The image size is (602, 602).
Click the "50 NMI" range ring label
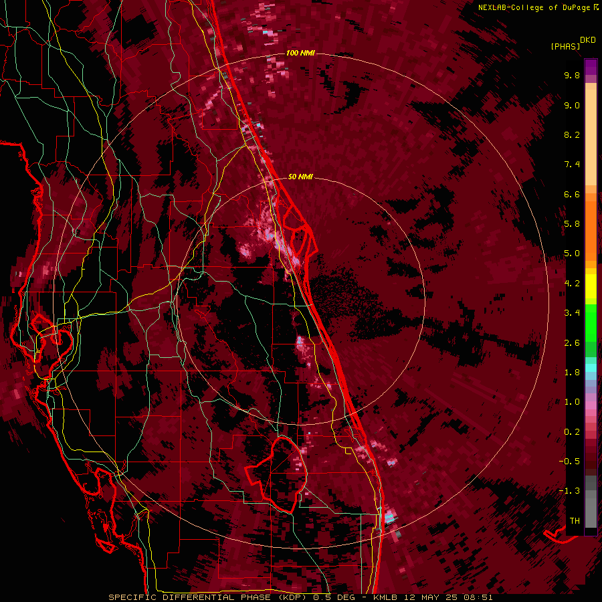(300, 177)
